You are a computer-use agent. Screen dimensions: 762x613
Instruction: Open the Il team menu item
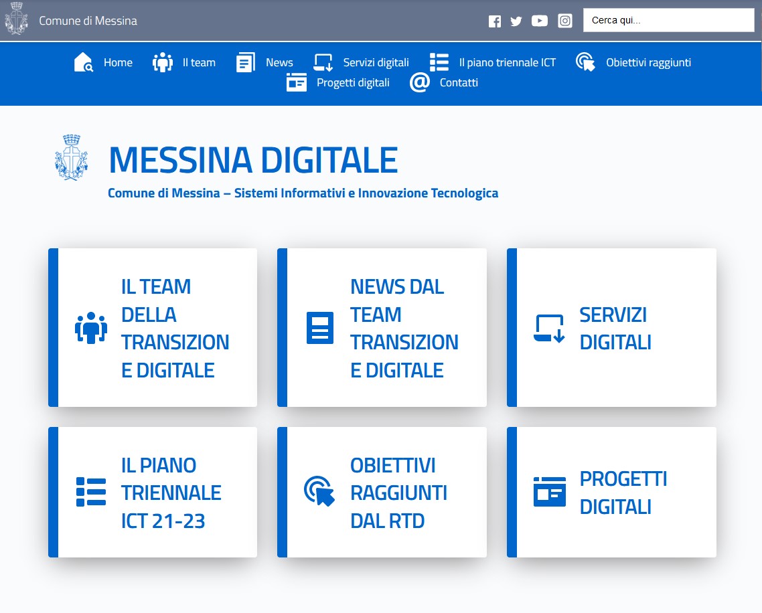click(x=199, y=63)
